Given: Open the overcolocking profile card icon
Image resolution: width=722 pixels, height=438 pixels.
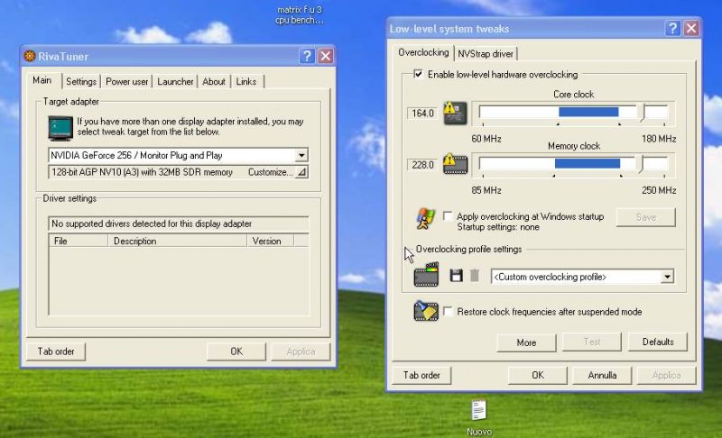Looking at the screenshot, I should pyautogui.click(x=426, y=275).
